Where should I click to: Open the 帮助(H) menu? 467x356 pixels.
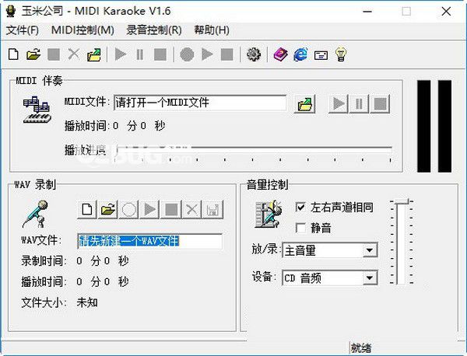212,30
